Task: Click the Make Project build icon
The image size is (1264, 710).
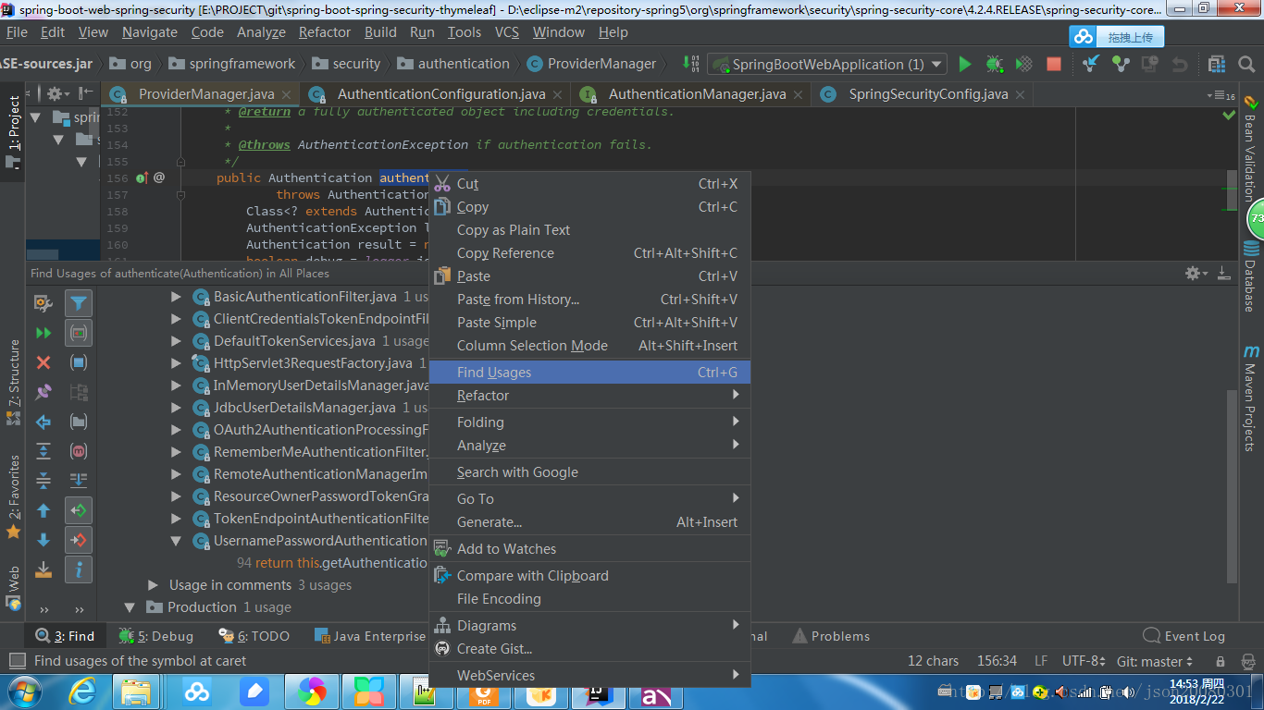Action: 690,64
